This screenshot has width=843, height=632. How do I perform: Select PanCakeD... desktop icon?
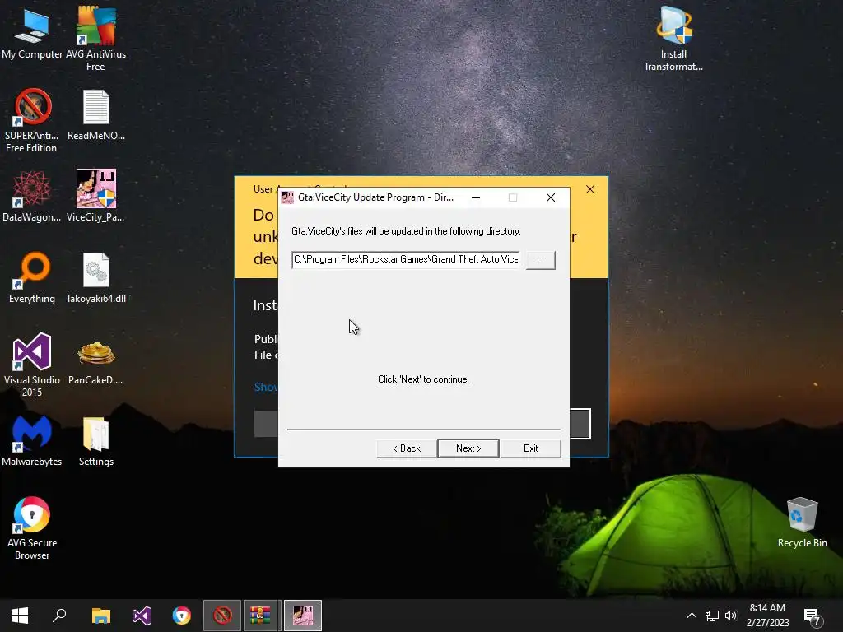(x=95, y=363)
